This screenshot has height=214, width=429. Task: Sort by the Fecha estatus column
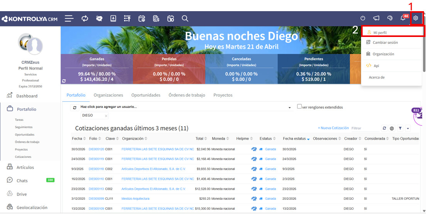tap(294, 139)
